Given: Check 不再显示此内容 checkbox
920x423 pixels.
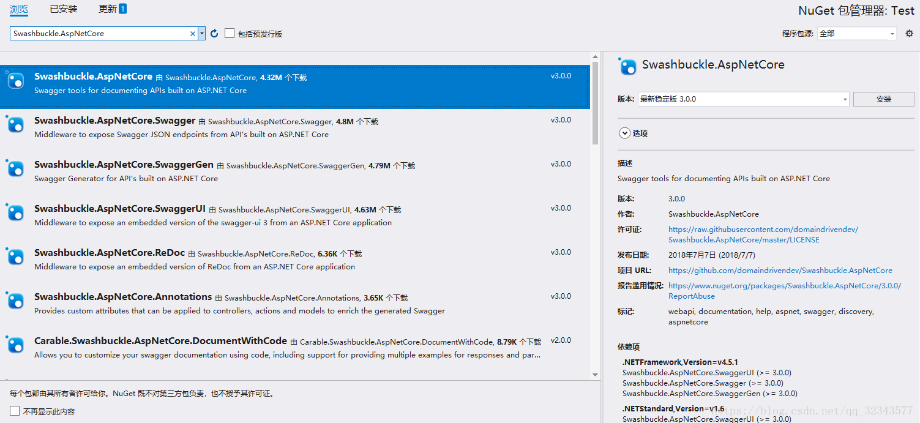Looking at the screenshot, I should coord(15,411).
